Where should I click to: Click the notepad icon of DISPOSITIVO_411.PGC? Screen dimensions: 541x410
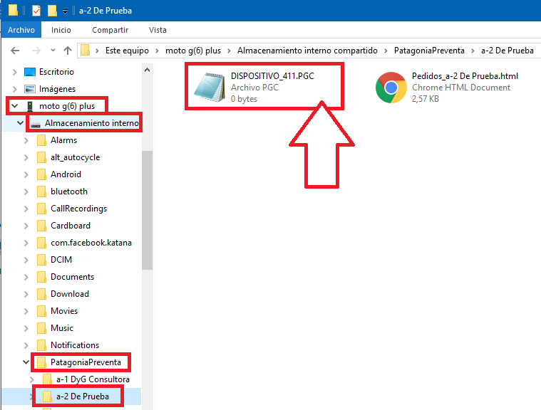click(x=209, y=87)
